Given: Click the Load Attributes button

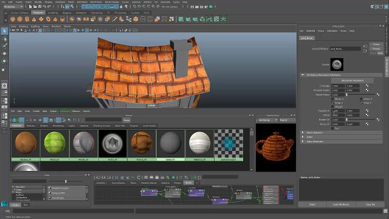Looking at the screenshot, I should point(341,204).
